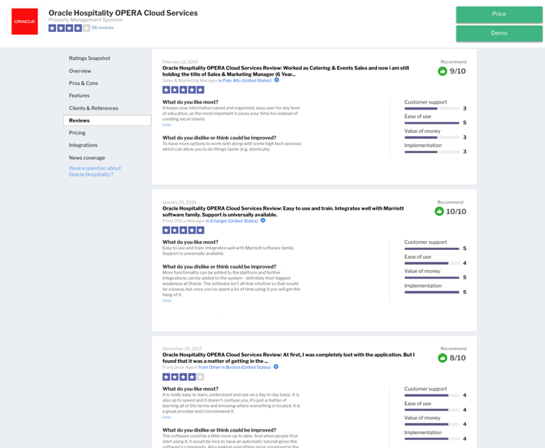The image size is (545, 448).
Task: Click the January 23 review title
Action: click(283, 212)
